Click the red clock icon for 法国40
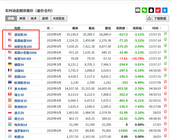171x139 pixels. point(165,70)
